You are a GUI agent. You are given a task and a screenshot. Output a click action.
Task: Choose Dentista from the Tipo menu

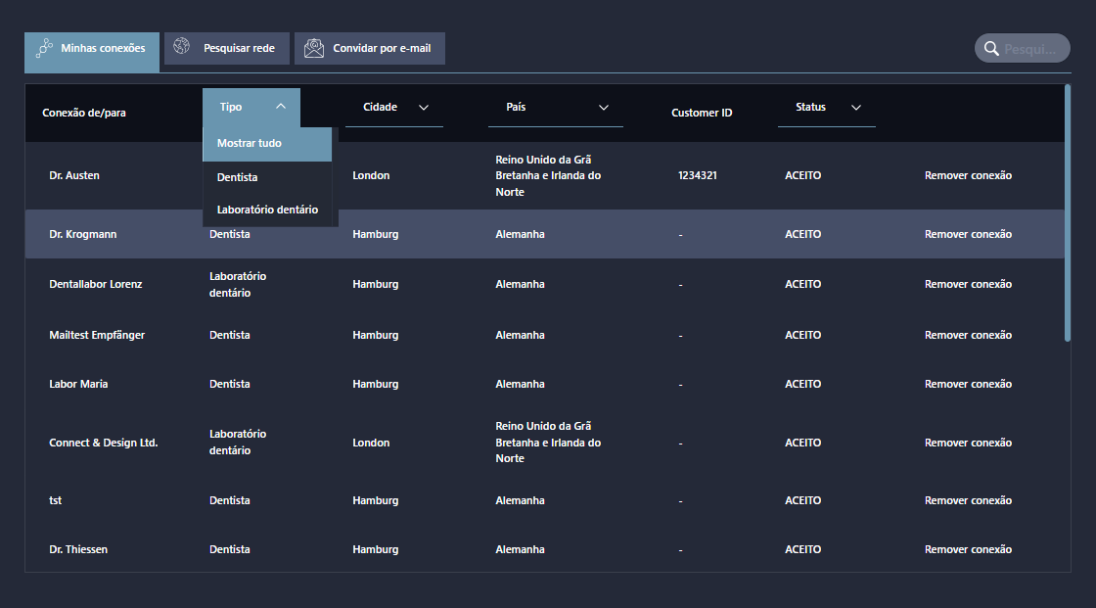point(238,177)
